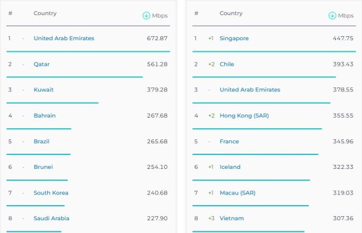Open South Korea country link

pos(51,193)
